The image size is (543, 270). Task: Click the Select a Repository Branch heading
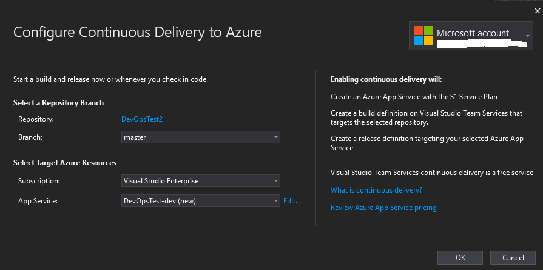pos(58,103)
